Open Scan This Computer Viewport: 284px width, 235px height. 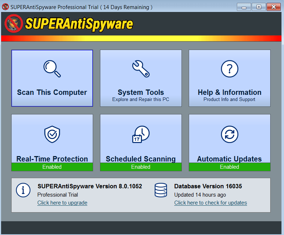click(52, 78)
